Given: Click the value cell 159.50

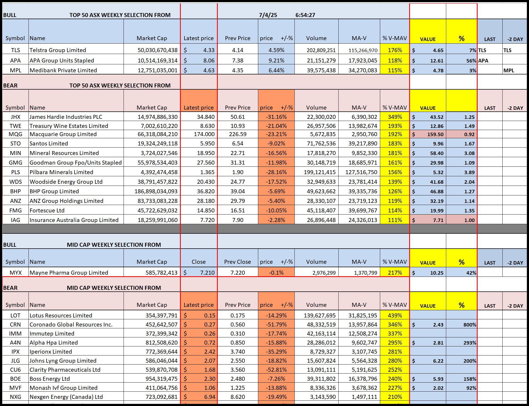Looking at the screenshot, I should [428, 134].
